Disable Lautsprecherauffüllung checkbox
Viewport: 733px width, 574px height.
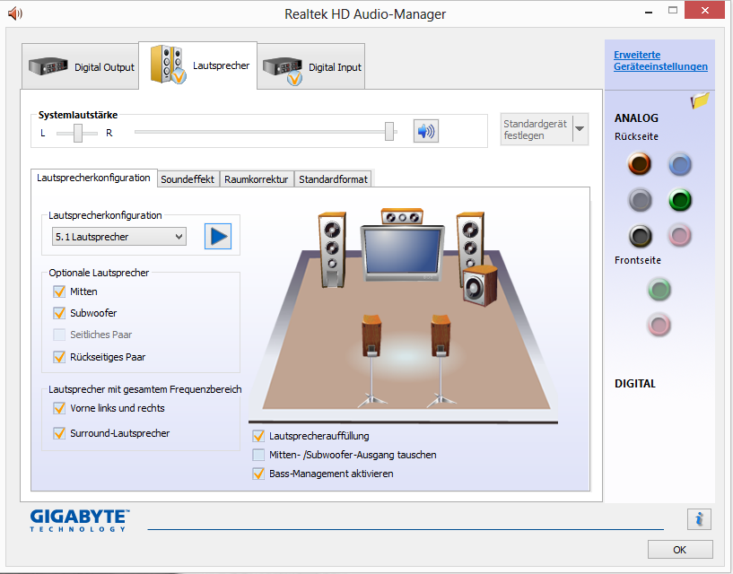coord(258,436)
